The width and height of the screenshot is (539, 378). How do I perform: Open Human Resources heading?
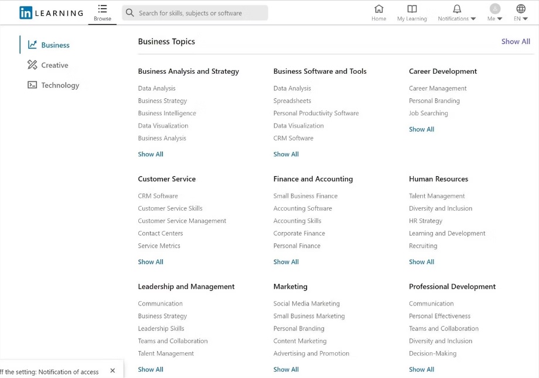coord(438,179)
